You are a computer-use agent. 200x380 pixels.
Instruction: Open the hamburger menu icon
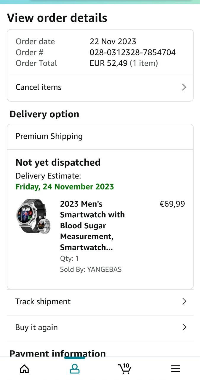point(176,369)
